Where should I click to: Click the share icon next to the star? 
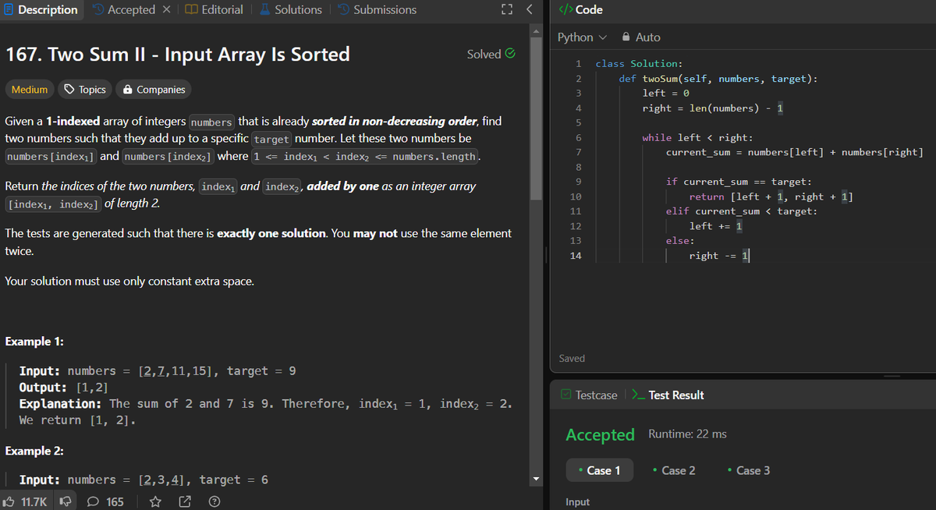click(x=184, y=501)
